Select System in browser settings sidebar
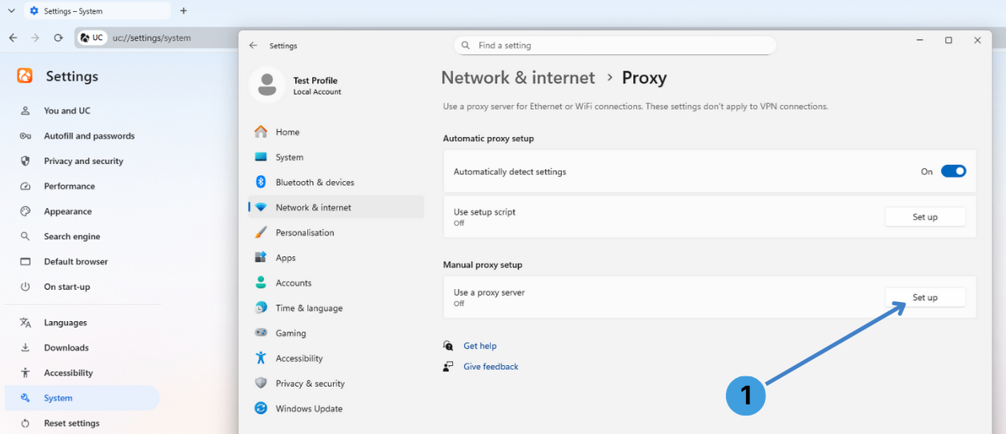The image size is (1006, 434). click(x=82, y=398)
